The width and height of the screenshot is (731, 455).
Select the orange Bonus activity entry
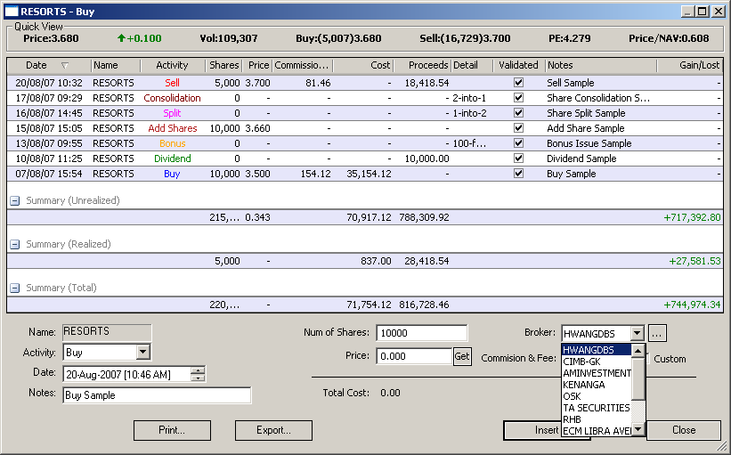click(173, 143)
